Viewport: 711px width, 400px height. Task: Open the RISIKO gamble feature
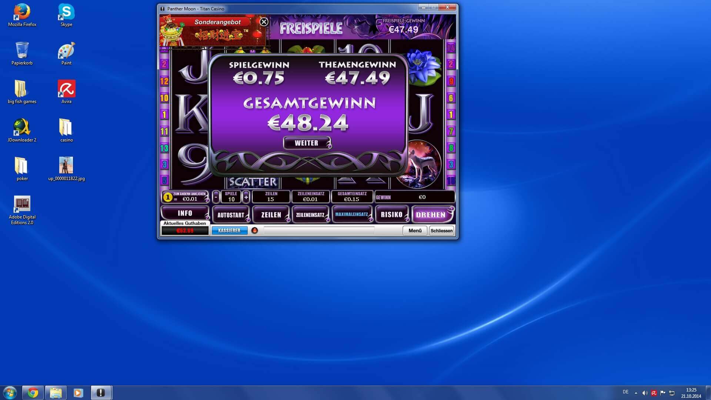(x=392, y=214)
